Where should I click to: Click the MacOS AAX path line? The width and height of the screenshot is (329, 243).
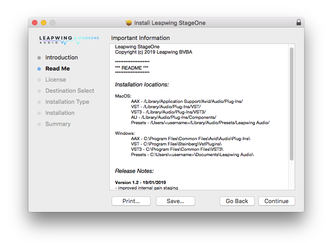(x=187, y=102)
